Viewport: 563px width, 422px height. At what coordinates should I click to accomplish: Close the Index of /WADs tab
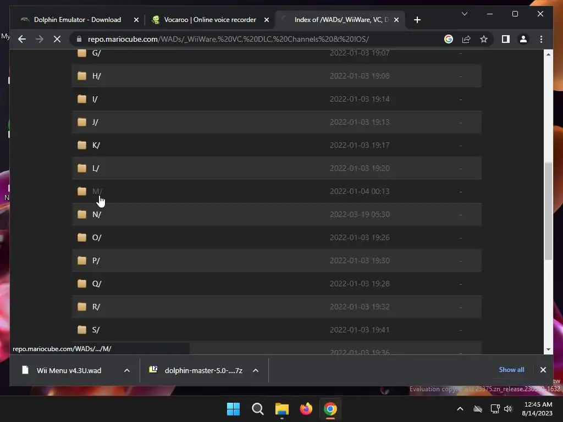click(396, 20)
